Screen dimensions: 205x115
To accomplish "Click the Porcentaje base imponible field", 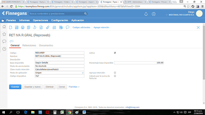I will tap(139, 63).
